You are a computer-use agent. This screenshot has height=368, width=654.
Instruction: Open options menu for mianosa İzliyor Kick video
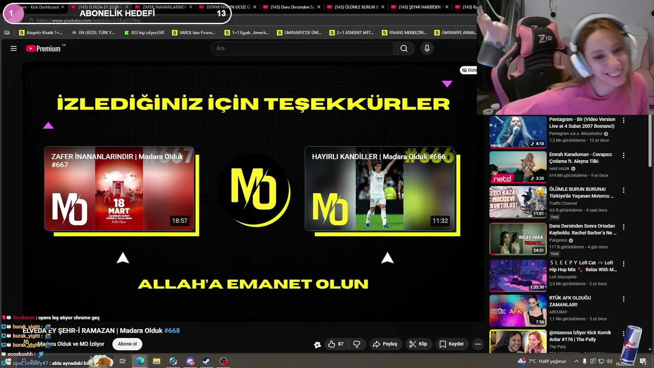623,333
